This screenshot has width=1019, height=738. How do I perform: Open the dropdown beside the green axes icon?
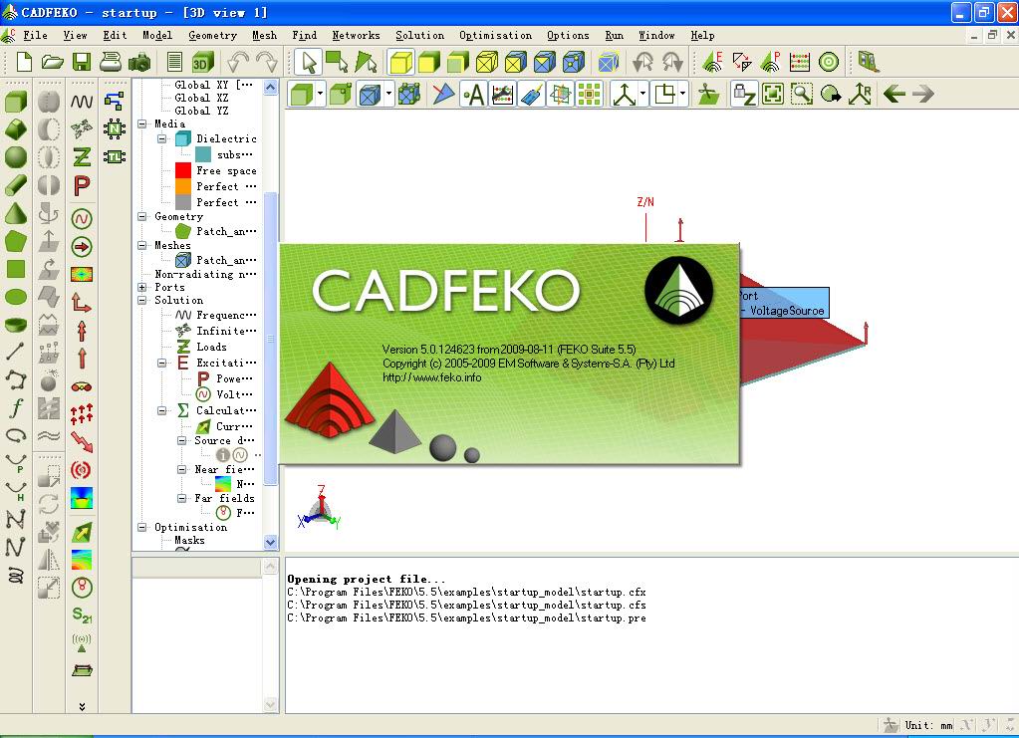coord(642,95)
